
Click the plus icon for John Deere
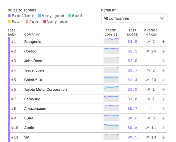pos(163,61)
